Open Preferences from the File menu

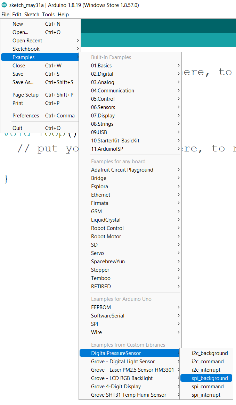[41, 115]
